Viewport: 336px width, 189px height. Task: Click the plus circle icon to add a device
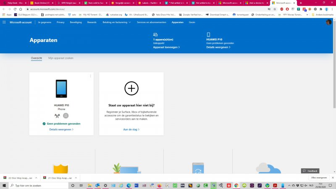(131, 88)
